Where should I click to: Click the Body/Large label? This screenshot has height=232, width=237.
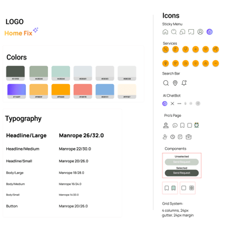[15, 173]
